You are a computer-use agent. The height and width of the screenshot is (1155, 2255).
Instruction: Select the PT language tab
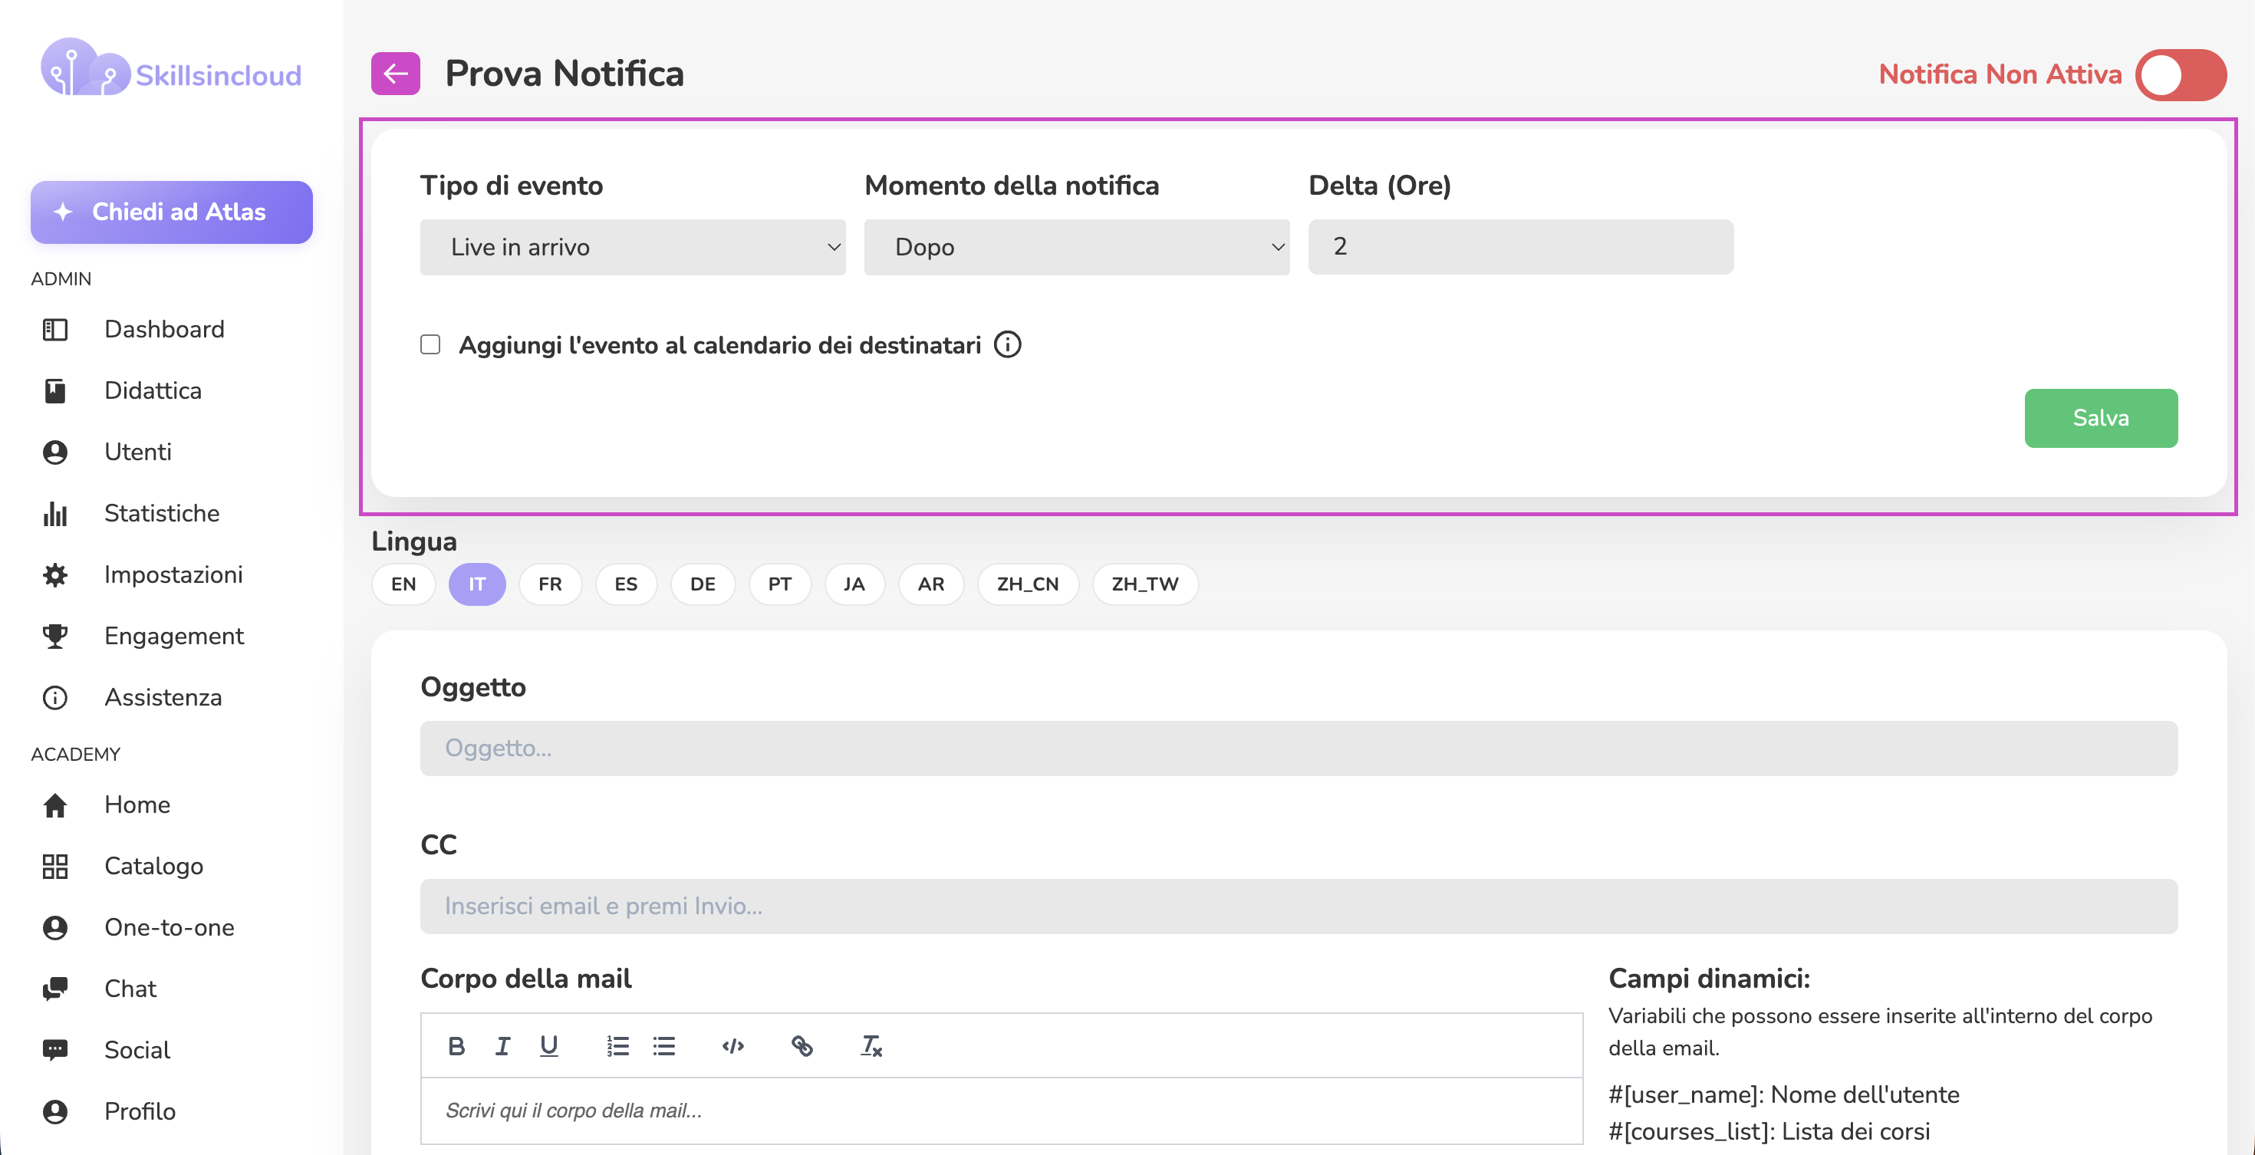point(780,584)
